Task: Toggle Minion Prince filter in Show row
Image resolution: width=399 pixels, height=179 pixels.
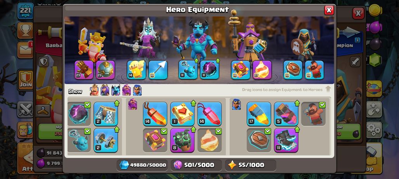Action: 116,90
